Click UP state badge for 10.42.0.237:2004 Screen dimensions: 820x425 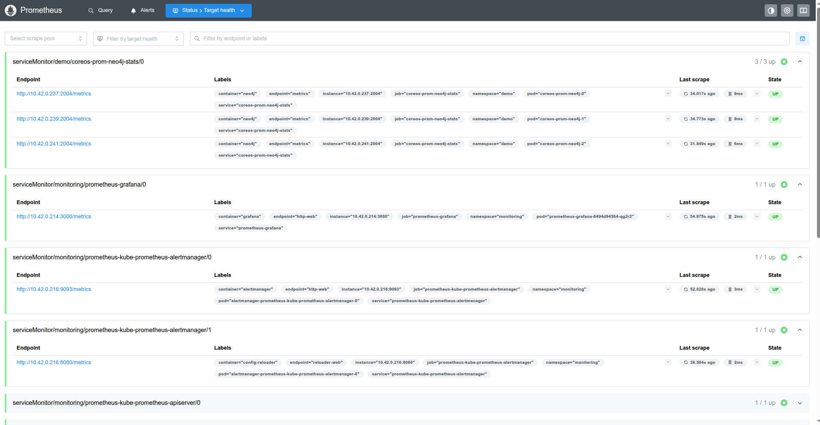[x=775, y=94]
